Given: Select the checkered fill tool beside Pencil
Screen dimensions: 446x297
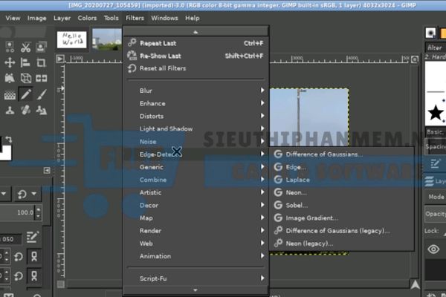Looking at the screenshot, I should [10, 94].
